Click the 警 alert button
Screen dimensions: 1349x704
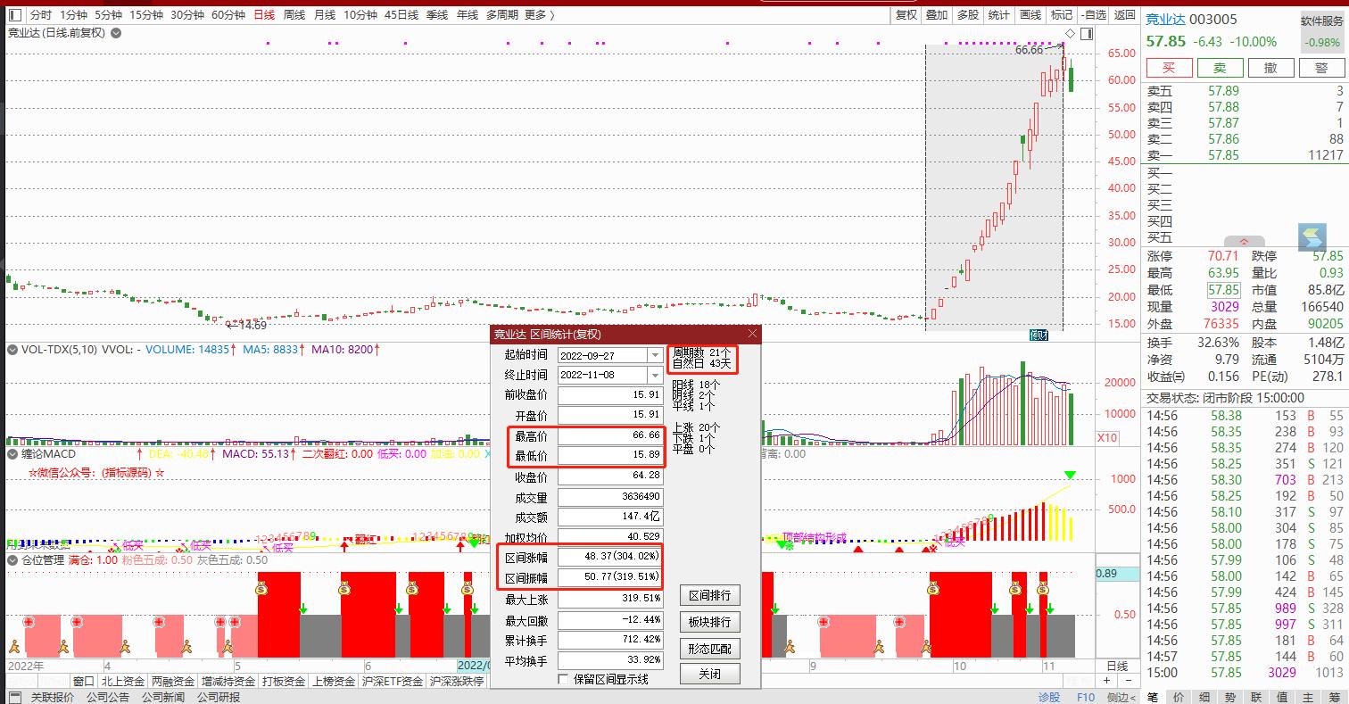[x=1321, y=68]
